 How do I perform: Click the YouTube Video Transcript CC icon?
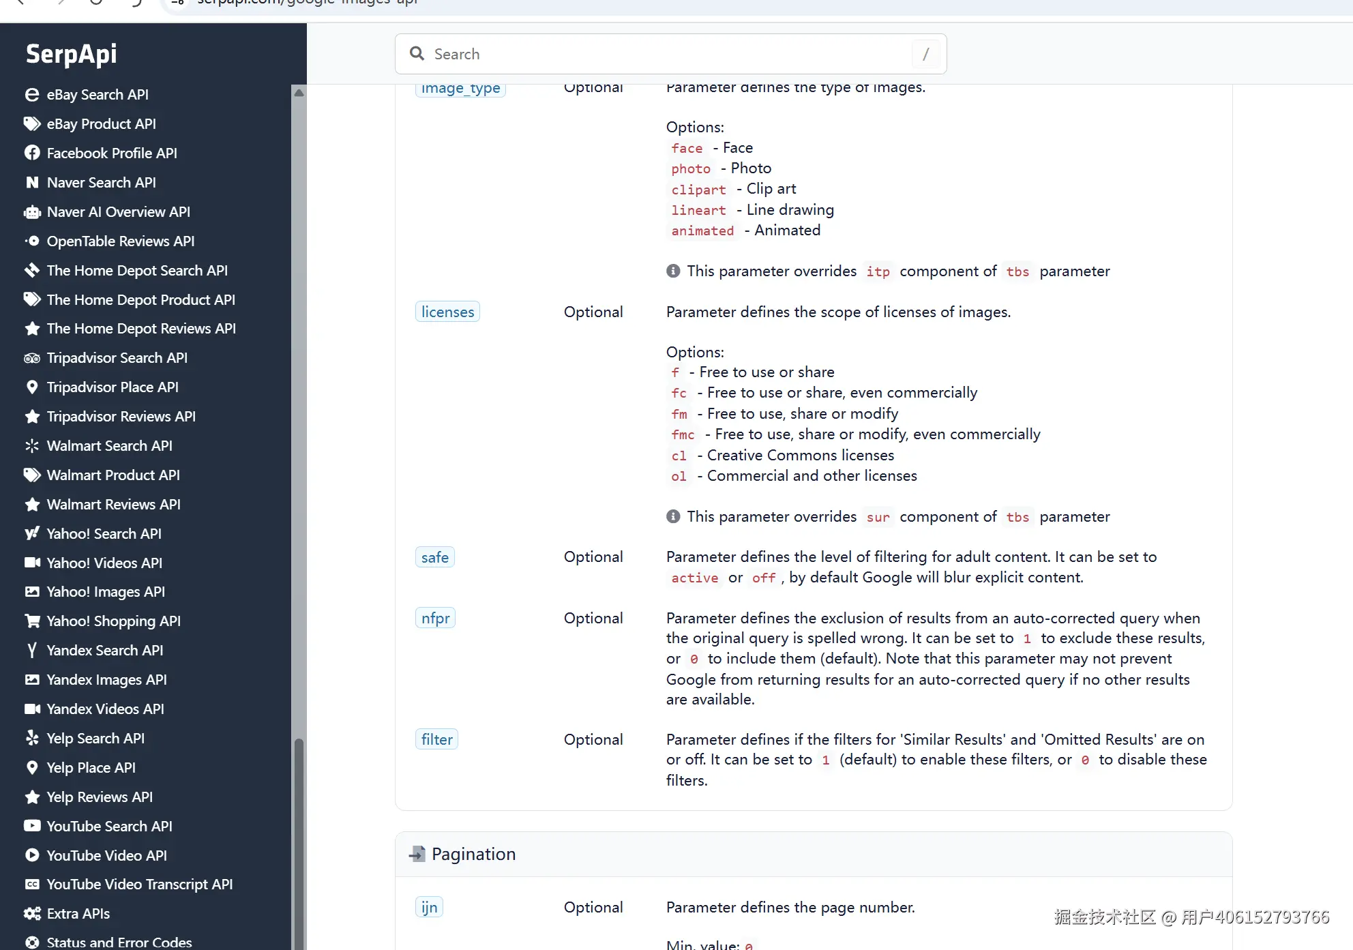32,885
